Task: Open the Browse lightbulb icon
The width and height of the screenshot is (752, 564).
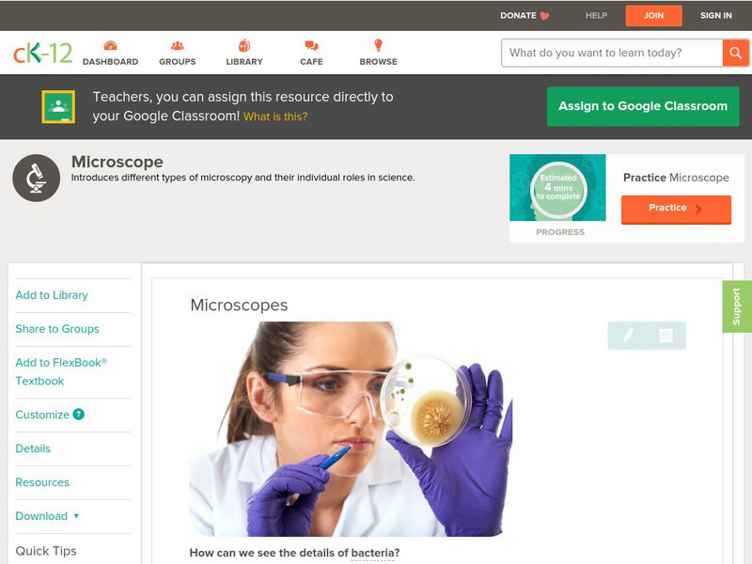Action: click(379, 45)
